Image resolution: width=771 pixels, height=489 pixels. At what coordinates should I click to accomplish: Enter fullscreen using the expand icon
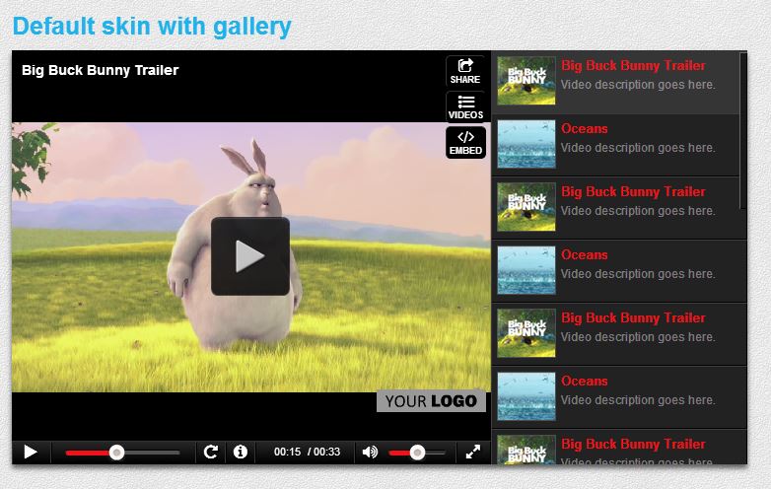473,452
